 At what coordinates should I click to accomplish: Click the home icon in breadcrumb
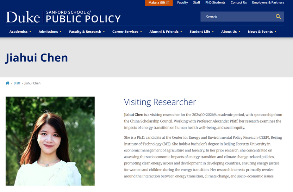click(x=7, y=83)
